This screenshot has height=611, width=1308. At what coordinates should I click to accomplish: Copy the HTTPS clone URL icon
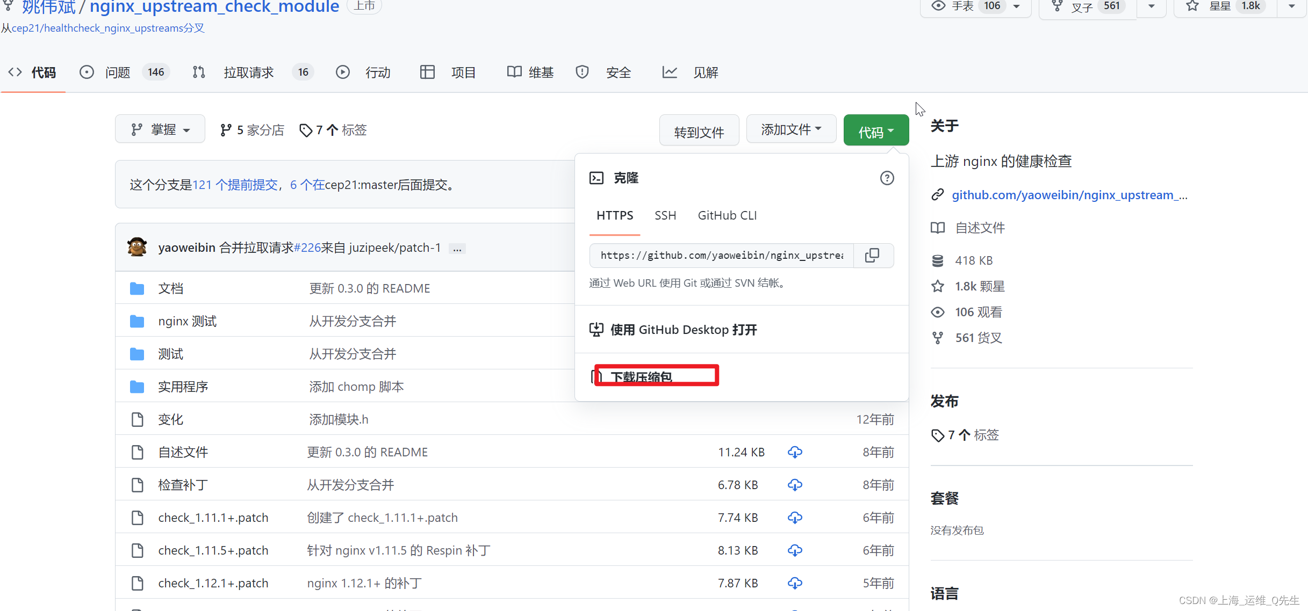pyautogui.click(x=872, y=256)
